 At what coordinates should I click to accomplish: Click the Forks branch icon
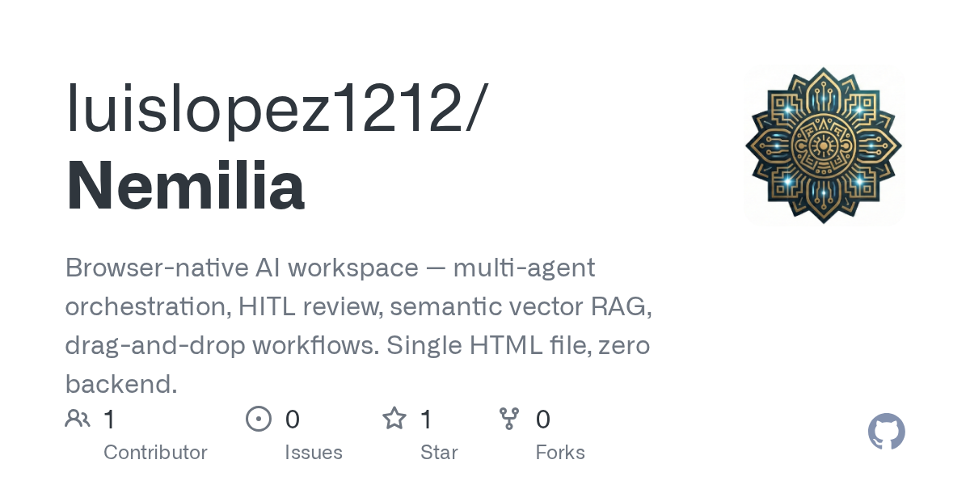(x=509, y=419)
